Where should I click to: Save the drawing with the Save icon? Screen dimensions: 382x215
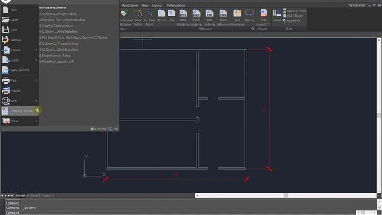(x=5, y=30)
